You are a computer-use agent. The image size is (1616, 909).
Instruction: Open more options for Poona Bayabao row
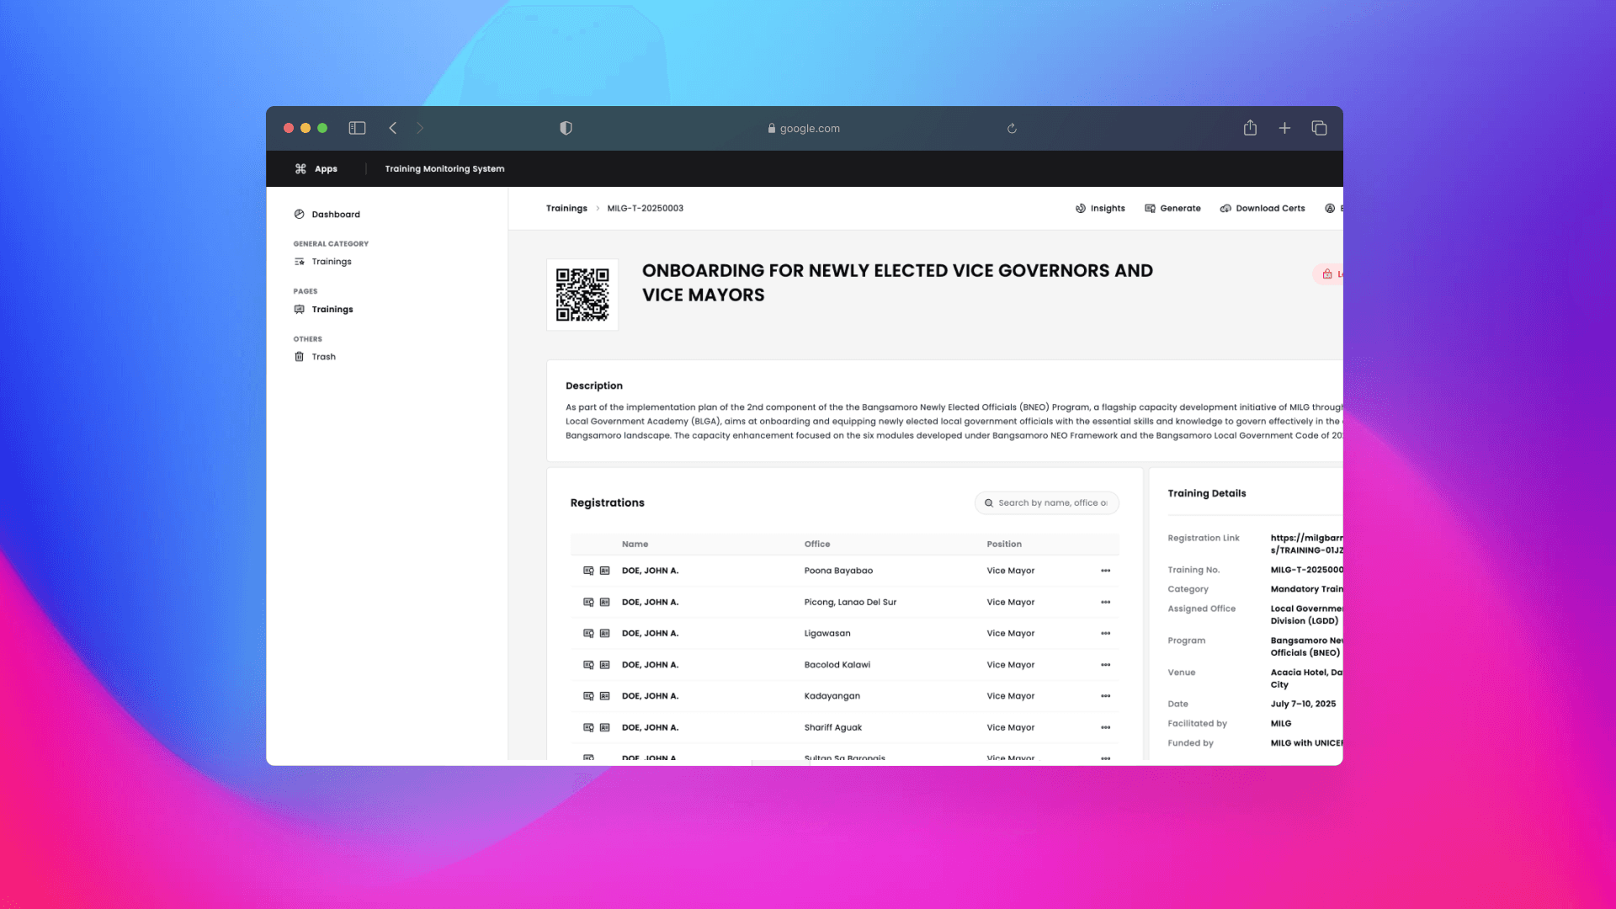(1105, 571)
